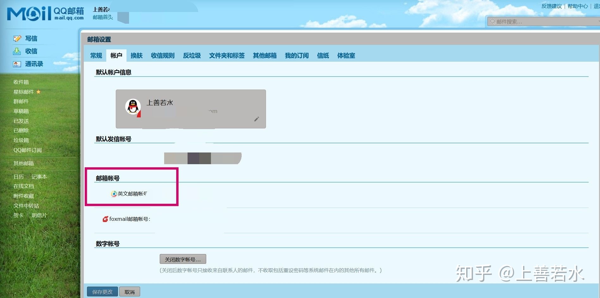Open the 收信 receive mail icon

[17, 51]
